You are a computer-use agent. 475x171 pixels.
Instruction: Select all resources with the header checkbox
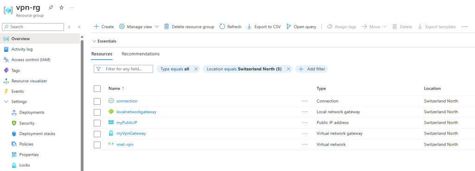(97, 89)
